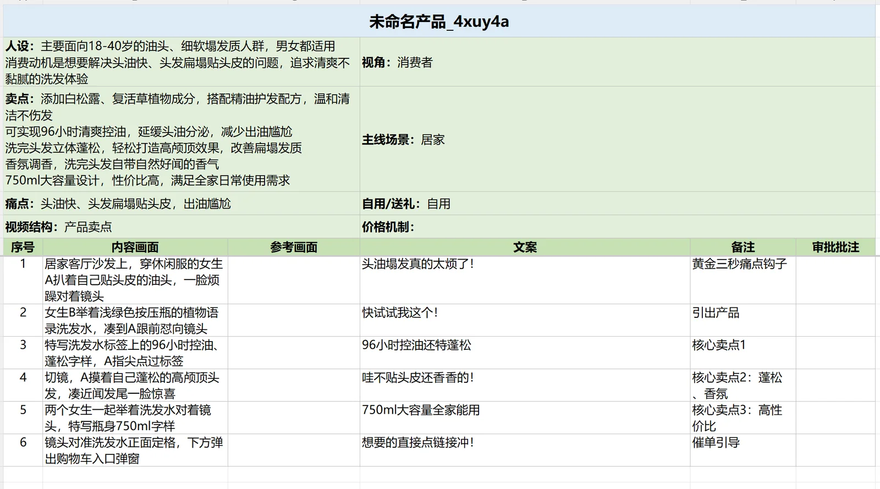The image size is (880, 489).
Task: Click the cell starting 两个女生一起举着洗发水
Action: coord(135,417)
